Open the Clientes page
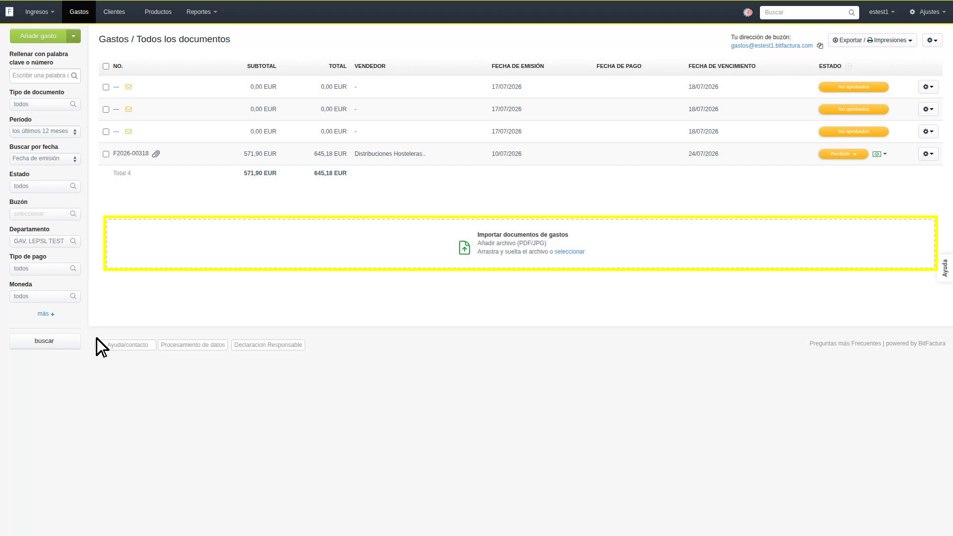This screenshot has height=536, width=953. coord(114,12)
